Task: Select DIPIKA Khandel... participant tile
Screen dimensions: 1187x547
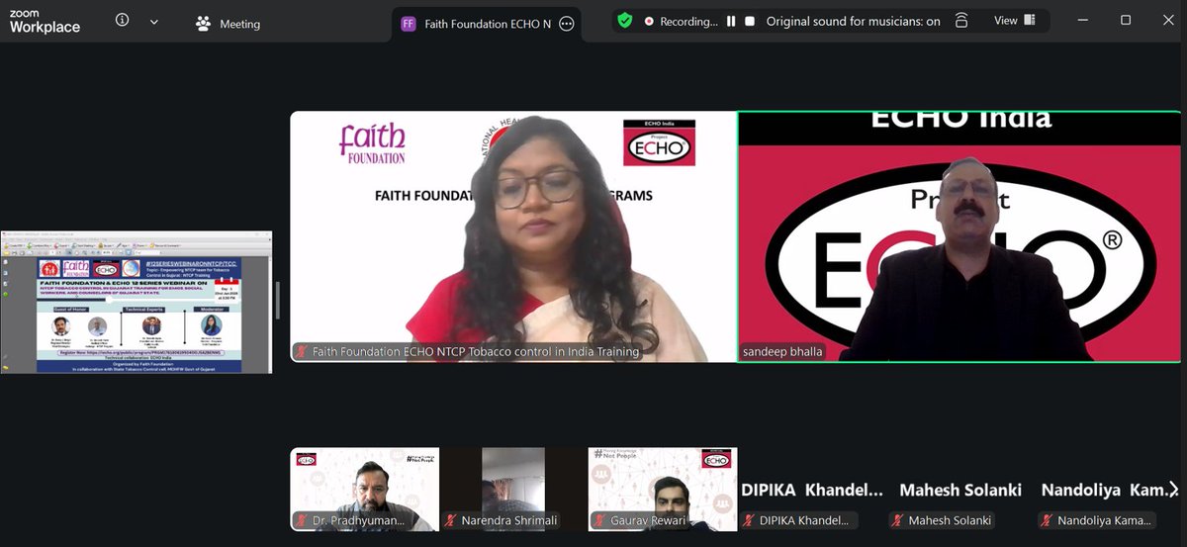Action: tap(811, 490)
